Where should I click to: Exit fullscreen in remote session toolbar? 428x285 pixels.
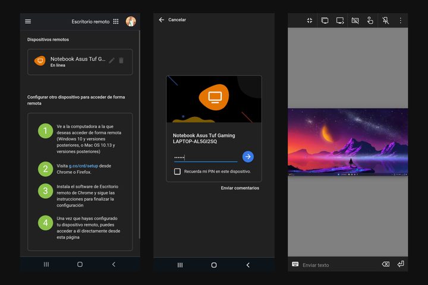pyautogui.click(x=310, y=20)
